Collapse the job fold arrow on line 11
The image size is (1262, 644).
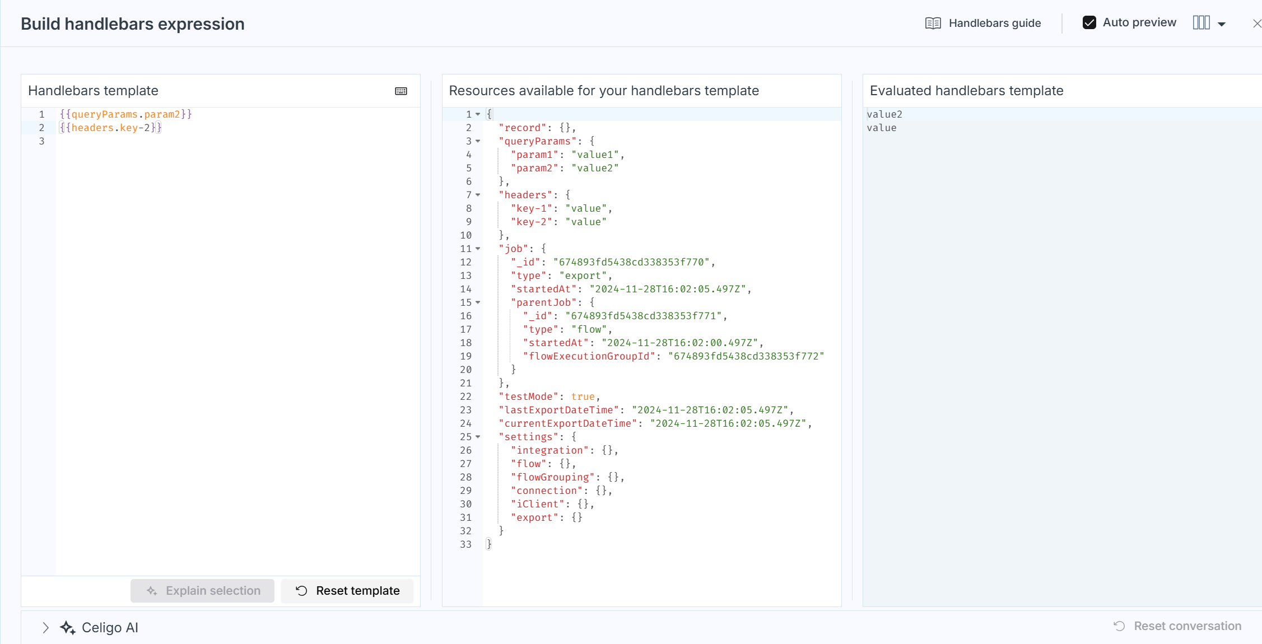(x=478, y=249)
